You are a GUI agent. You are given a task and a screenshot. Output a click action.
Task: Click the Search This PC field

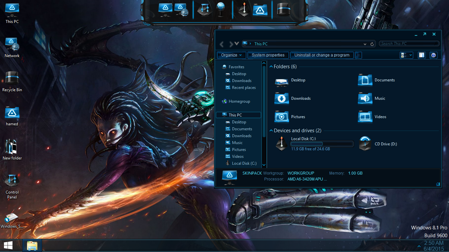(409, 44)
